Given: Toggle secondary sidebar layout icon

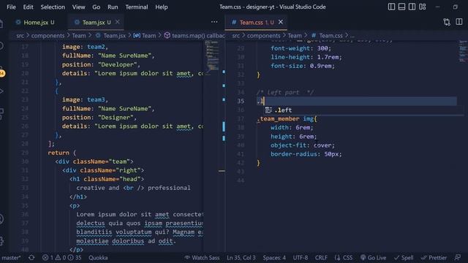Looking at the screenshot, I should pos(412,7).
